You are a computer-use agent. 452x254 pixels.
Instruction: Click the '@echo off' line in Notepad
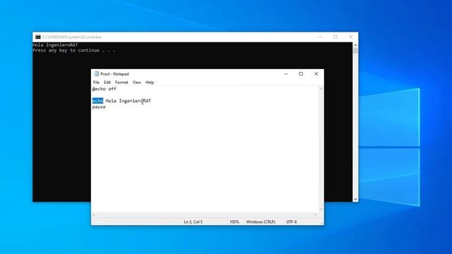pos(105,89)
